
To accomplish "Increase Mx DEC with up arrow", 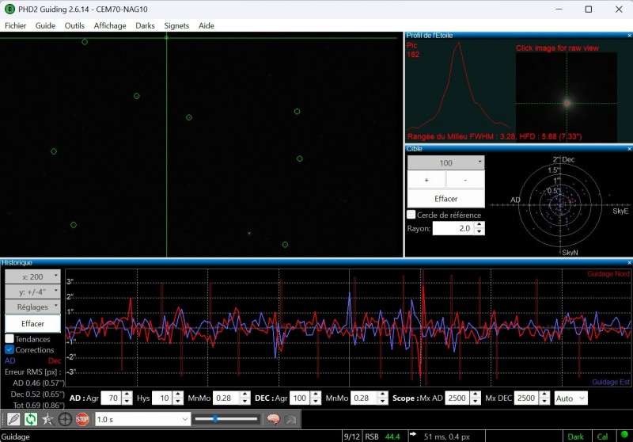I will click(544, 394).
